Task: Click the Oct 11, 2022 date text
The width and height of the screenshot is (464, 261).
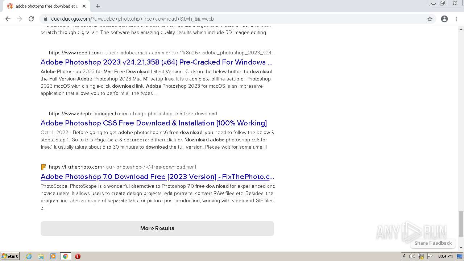Action: click(54, 132)
